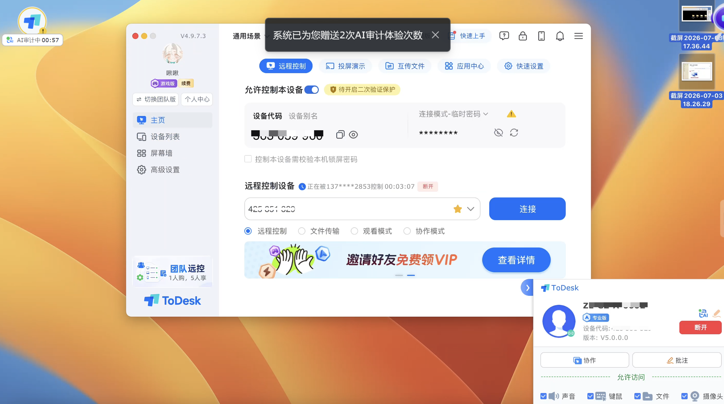The height and width of the screenshot is (404, 724).
Task: Click the session user avatar in ToDesk panel
Action: 559,321
